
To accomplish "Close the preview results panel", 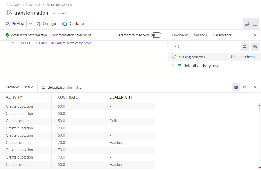I will (255, 87).
